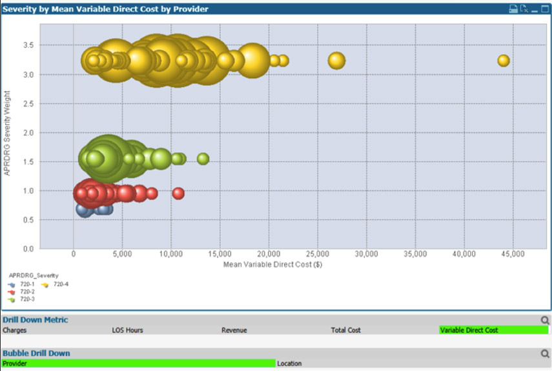The width and height of the screenshot is (552, 371).
Task: Click the blue bubble near the 0.5 gridline
Action: pos(85,210)
